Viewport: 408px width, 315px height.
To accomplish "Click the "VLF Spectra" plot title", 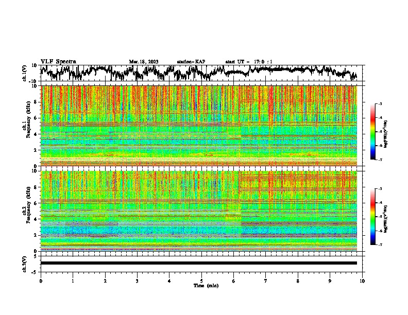I will pyautogui.click(x=58, y=62).
